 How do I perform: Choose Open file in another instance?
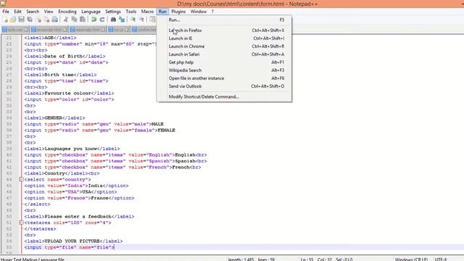pos(224,78)
